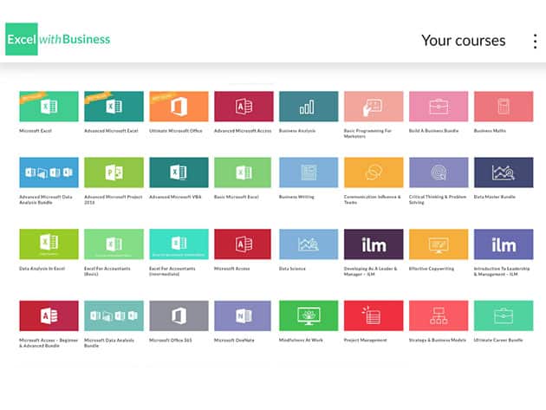The width and height of the screenshot is (546, 410).
Task: Click the Your courses heading
Action: (x=463, y=41)
